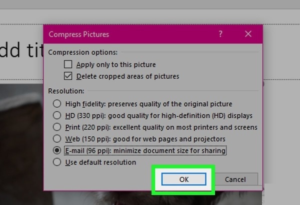Select the High fidelity radio button

(57, 104)
